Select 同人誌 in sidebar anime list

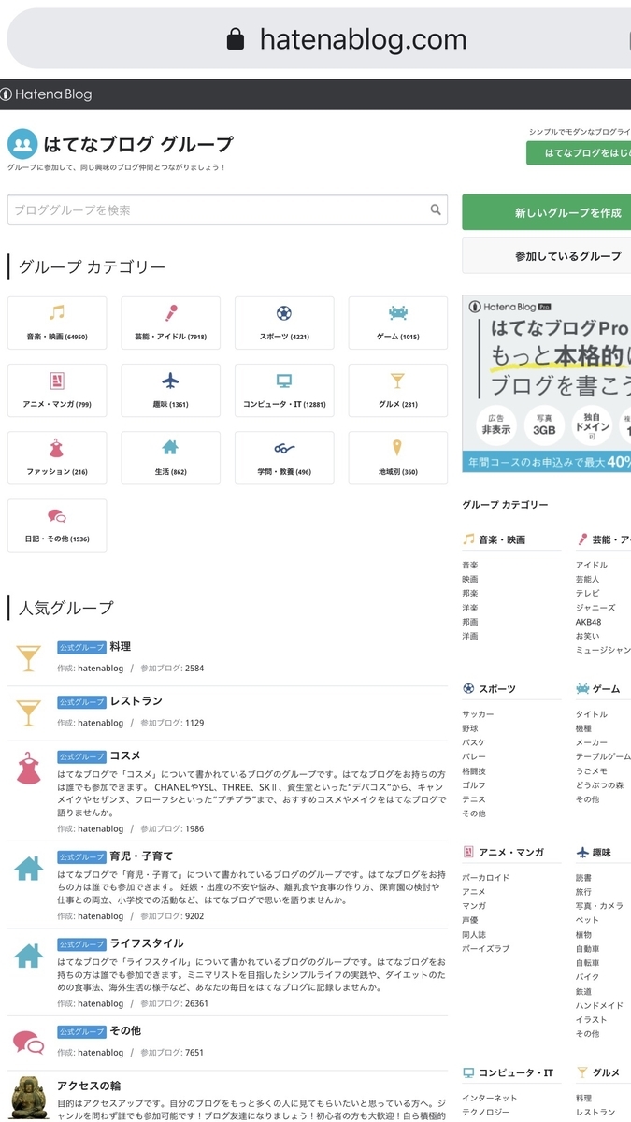point(474,935)
